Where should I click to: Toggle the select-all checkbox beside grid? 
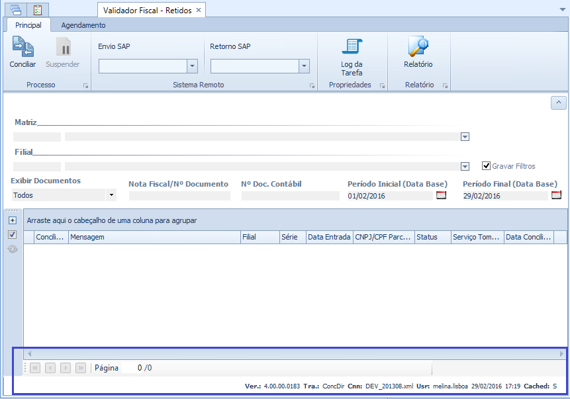pyautogui.click(x=12, y=235)
